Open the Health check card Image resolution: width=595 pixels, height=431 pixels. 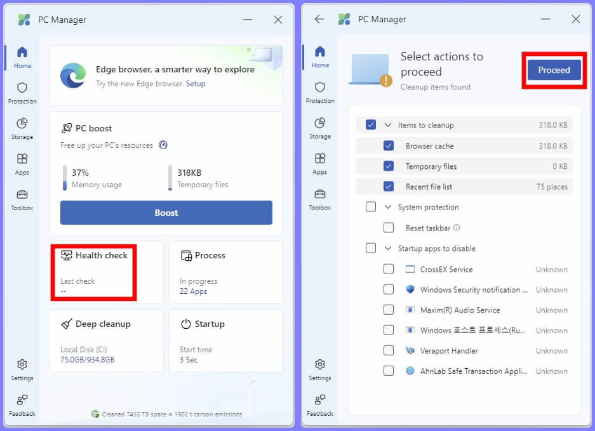coord(107,272)
